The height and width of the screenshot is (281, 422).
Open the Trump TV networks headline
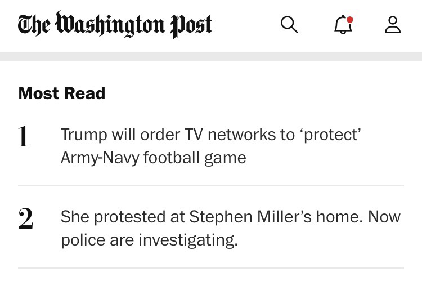210,146
